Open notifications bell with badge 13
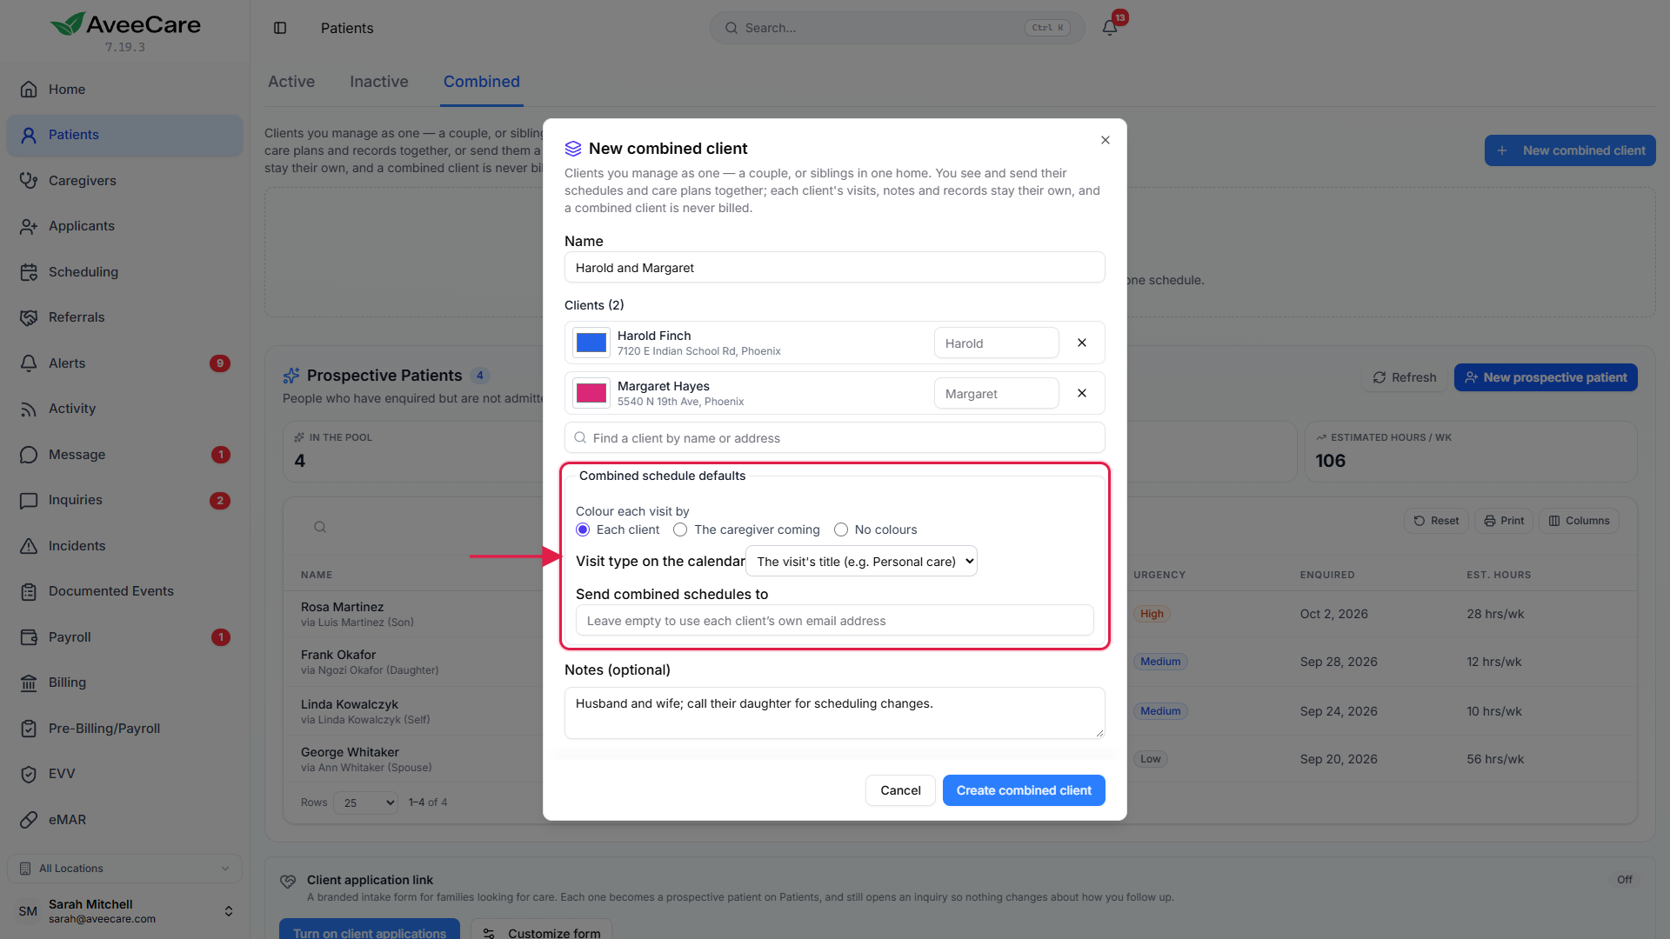The height and width of the screenshot is (939, 1670). click(1110, 27)
